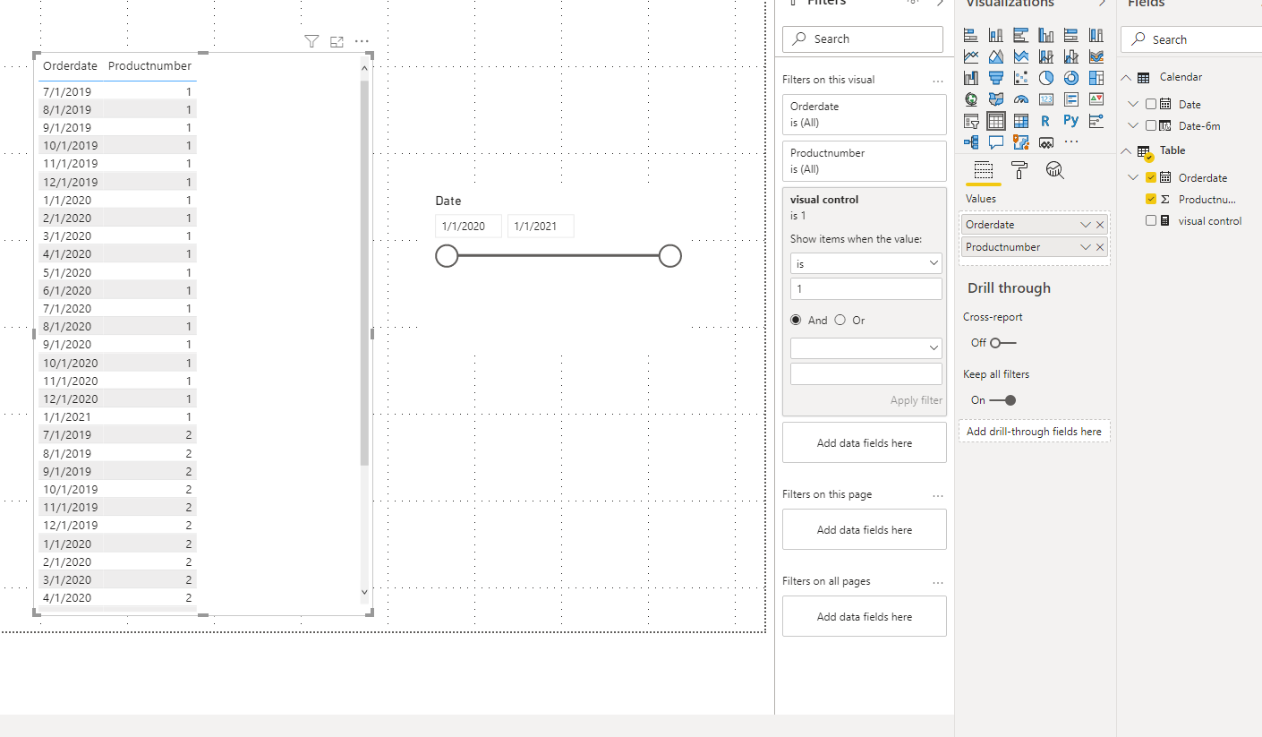
Task: Choose the gauge visualization
Action: [x=1021, y=99]
